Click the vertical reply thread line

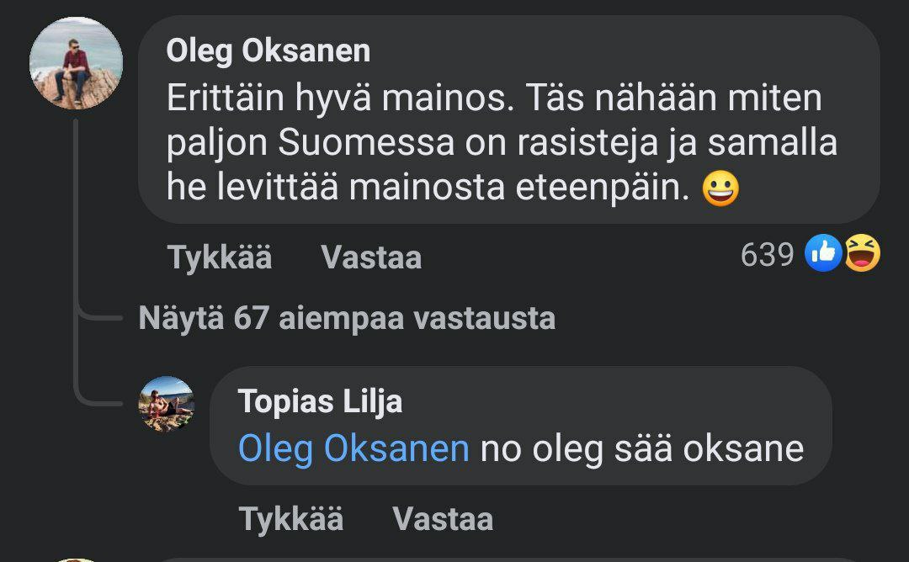point(76,252)
